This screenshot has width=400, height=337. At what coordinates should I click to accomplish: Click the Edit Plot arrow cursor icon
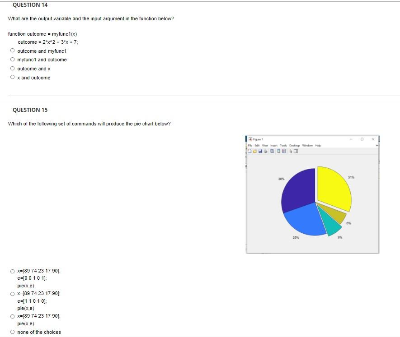click(291, 151)
